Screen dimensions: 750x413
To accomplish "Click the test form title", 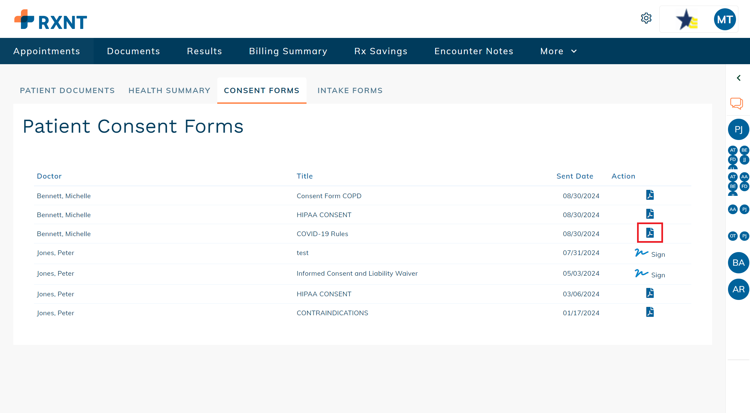I will click(x=303, y=253).
